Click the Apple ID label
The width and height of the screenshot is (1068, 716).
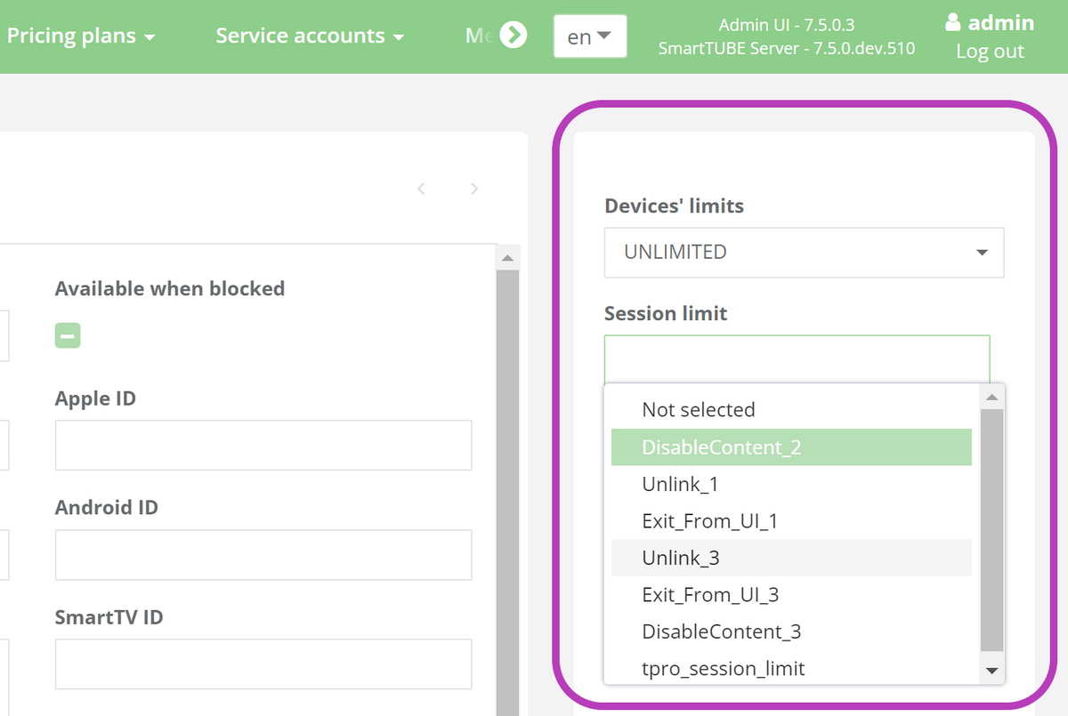pyautogui.click(x=95, y=398)
